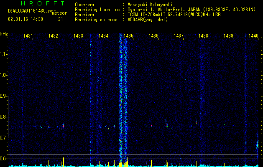Click the 'Observer' field label
Image resolution: width=263 pixels, height=167 pixels.
(85, 5)
